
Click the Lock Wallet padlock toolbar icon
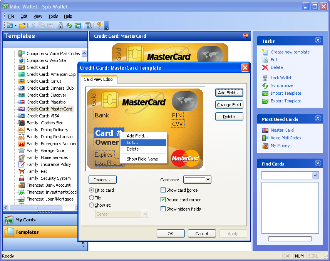tap(60, 25)
